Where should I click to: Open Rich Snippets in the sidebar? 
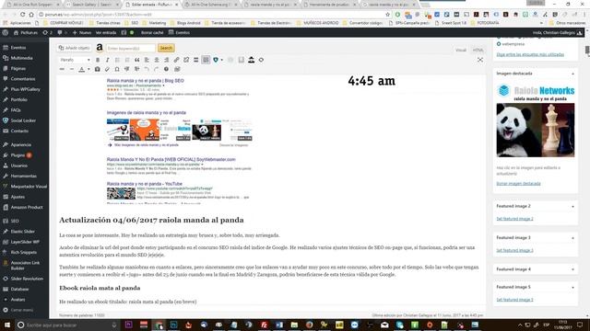(25, 252)
